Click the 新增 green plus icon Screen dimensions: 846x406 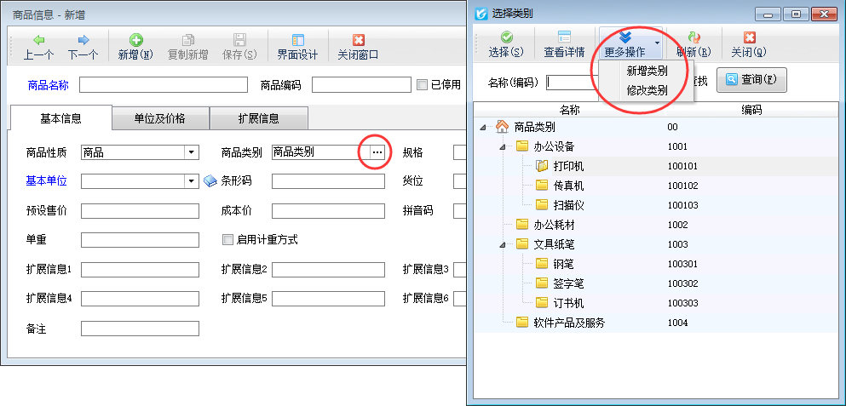click(135, 40)
